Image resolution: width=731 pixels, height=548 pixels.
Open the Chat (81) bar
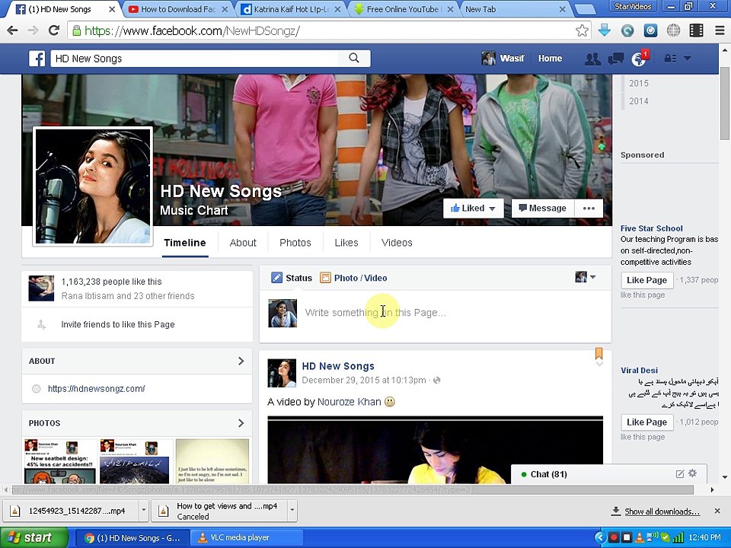pyautogui.click(x=609, y=474)
